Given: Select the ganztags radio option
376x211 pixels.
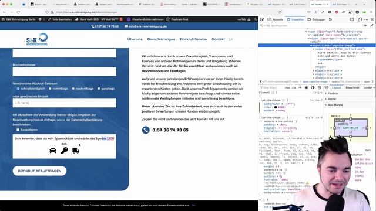Looking at the screenshot, I should tap(99, 89).
